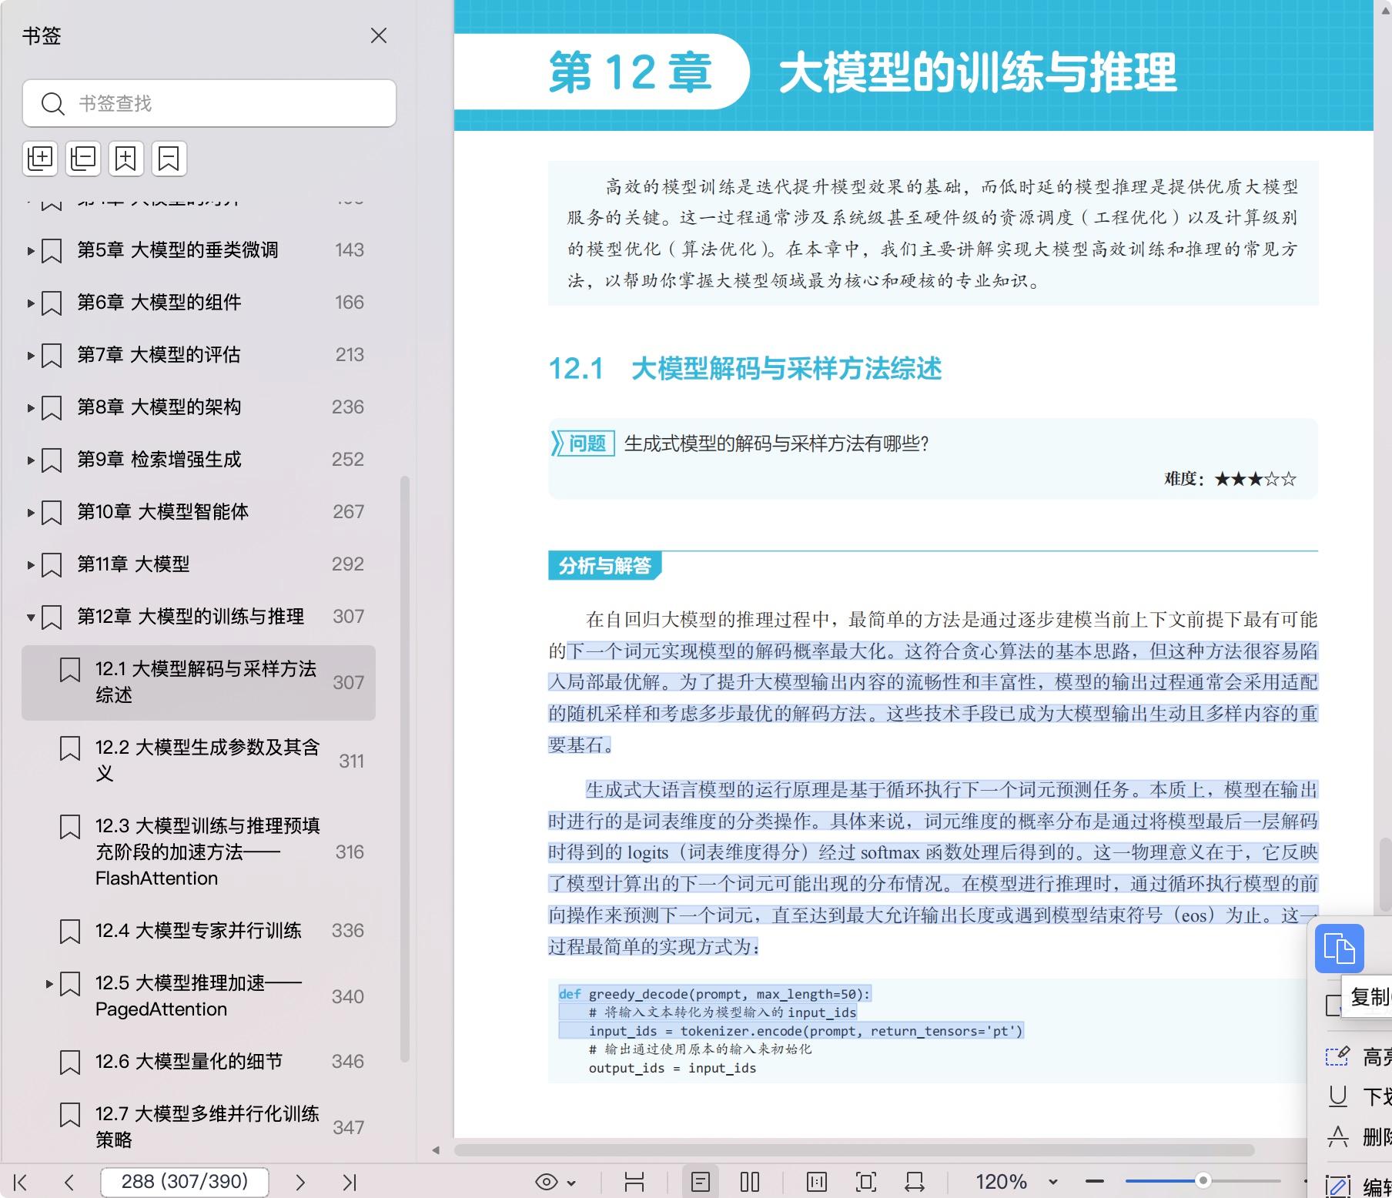This screenshot has height=1198, width=1392.
Task: Click bookmark icon next to 12.6 entry
Action: (70, 1062)
